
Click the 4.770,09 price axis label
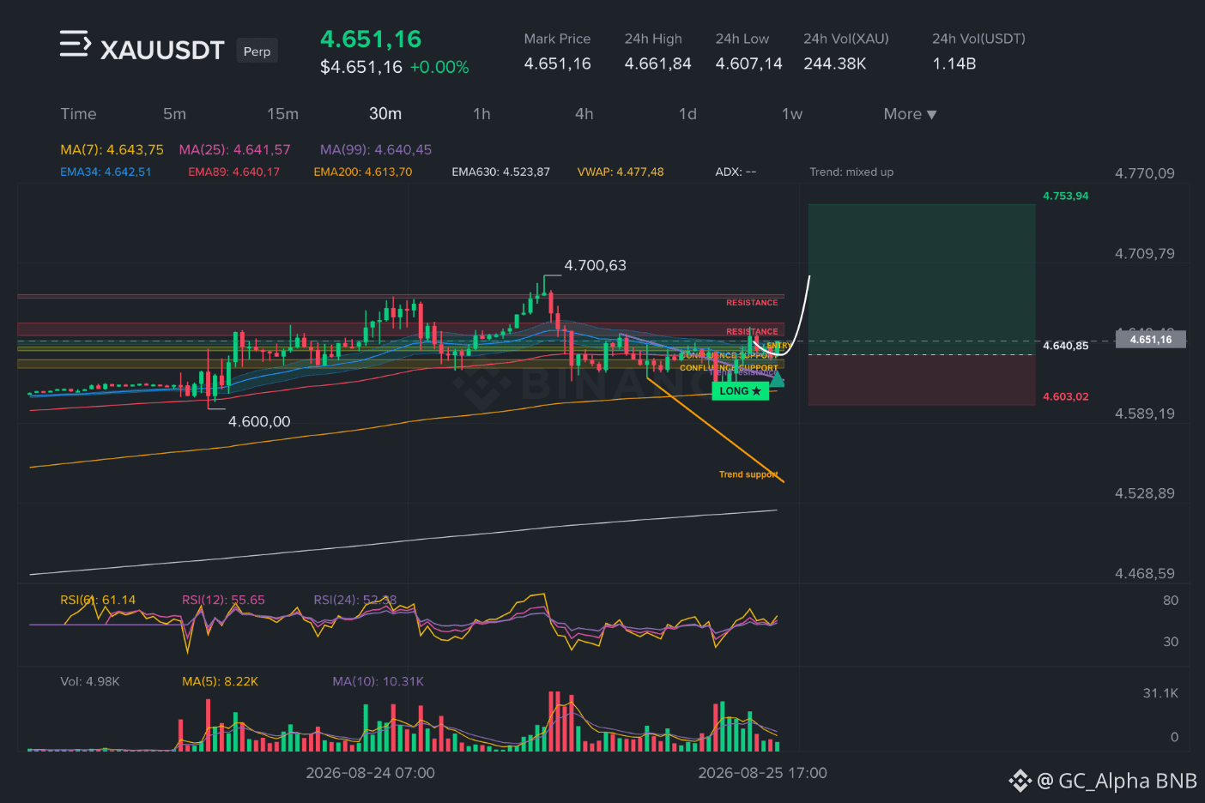1144,173
